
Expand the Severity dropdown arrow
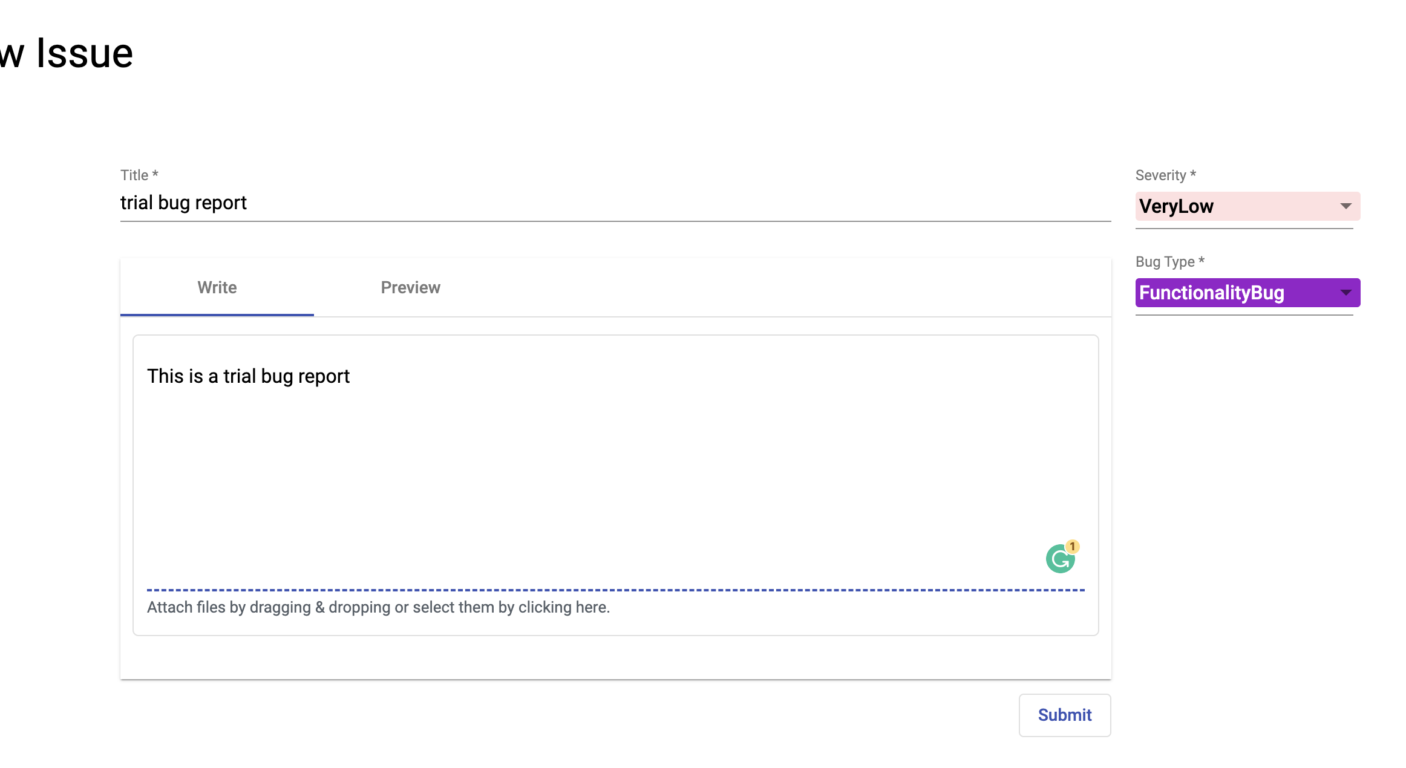(1346, 206)
